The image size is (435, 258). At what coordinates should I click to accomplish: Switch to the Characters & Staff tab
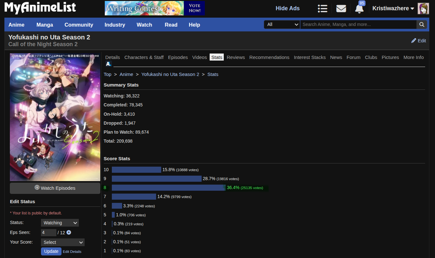pyautogui.click(x=144, y=57)
